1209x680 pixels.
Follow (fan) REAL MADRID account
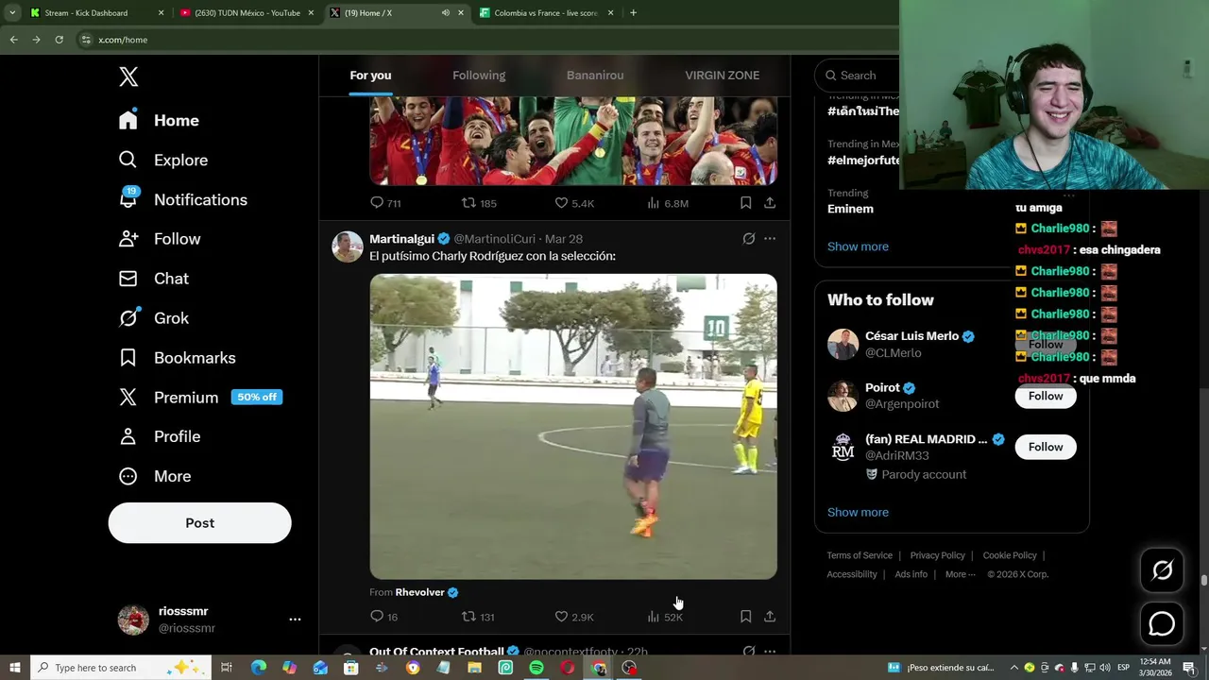pyautogui.click(x=1046, y=447)
